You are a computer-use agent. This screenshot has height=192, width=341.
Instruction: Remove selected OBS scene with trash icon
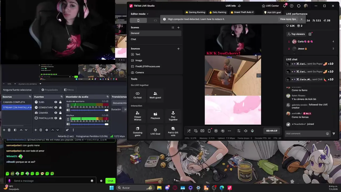coord(9,130)
